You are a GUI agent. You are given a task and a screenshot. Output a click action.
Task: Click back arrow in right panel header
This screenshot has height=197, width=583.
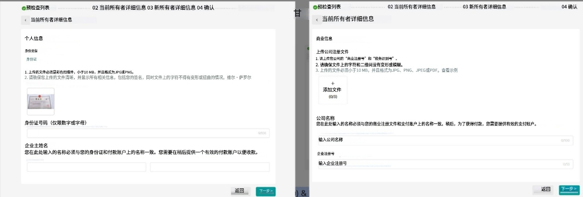click(317, 20)
